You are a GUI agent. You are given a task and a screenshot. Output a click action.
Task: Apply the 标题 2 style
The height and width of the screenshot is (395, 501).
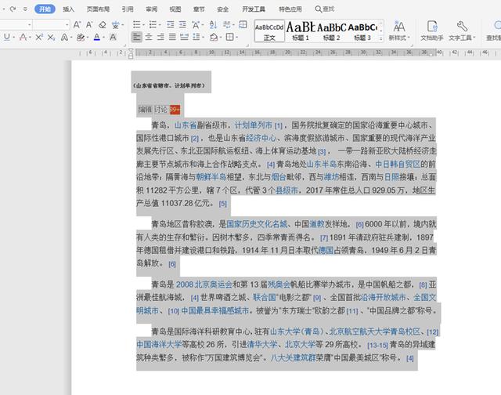tap(331, 31)
